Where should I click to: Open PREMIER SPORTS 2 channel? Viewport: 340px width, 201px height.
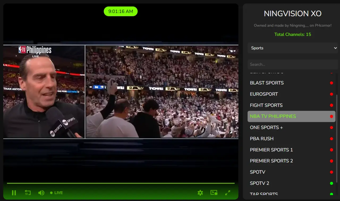[x=291, y=161]
